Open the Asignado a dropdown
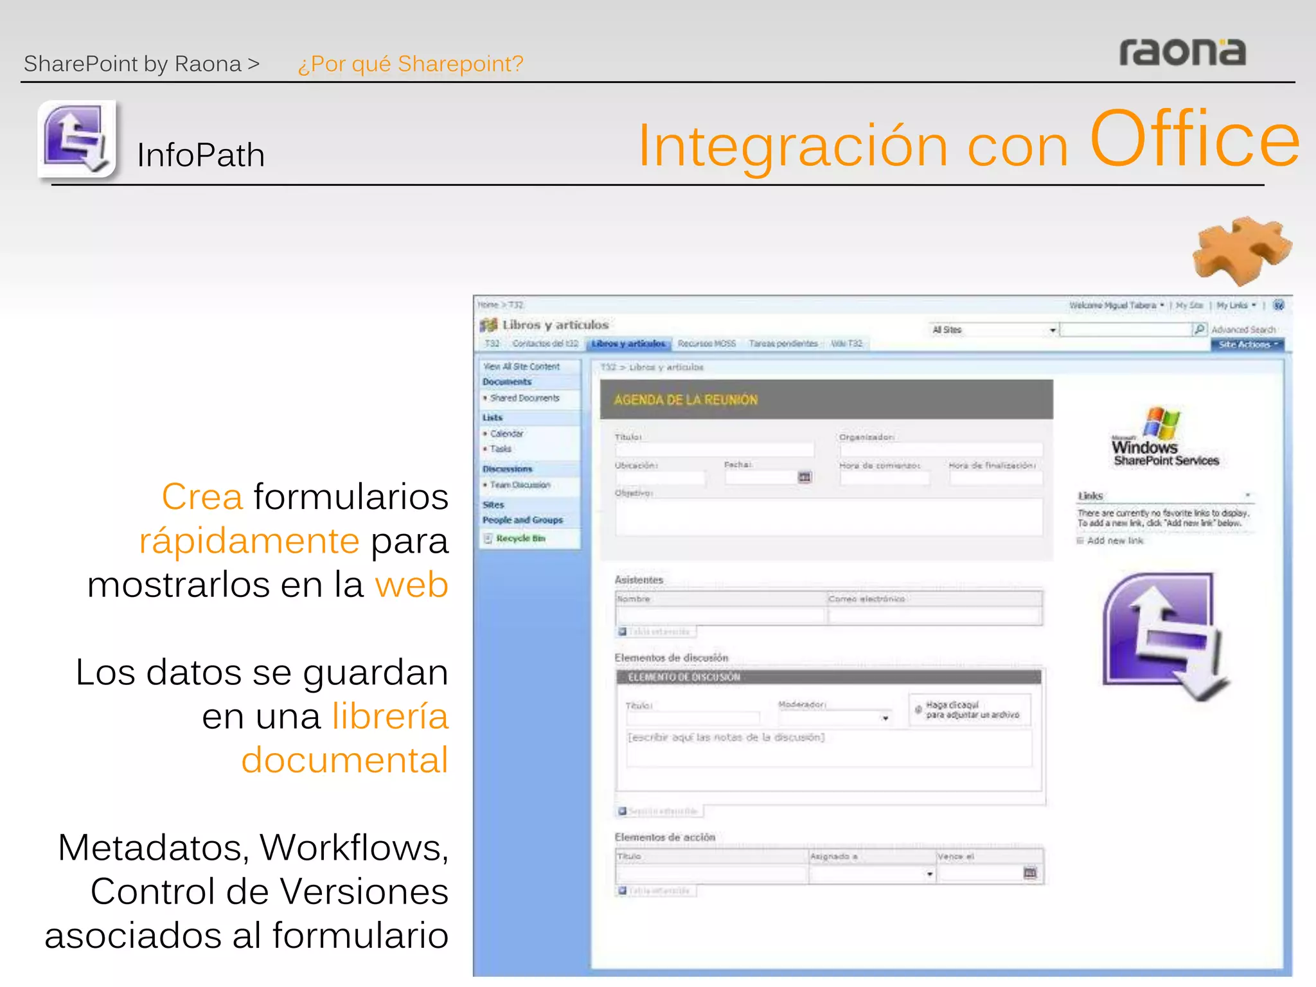 click(x=929, y=874)
